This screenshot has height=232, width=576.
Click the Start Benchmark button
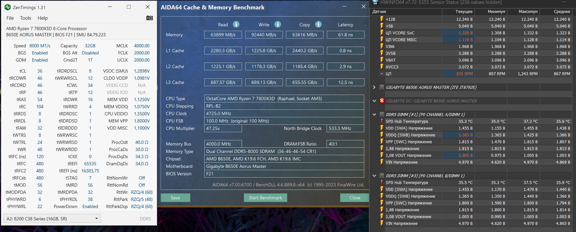[265, 198]
